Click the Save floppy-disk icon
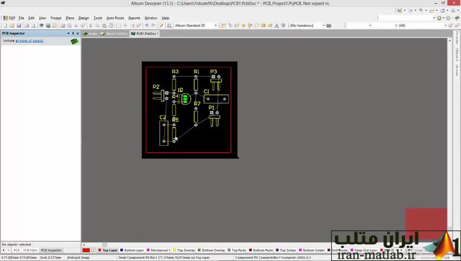 [19, 26]
